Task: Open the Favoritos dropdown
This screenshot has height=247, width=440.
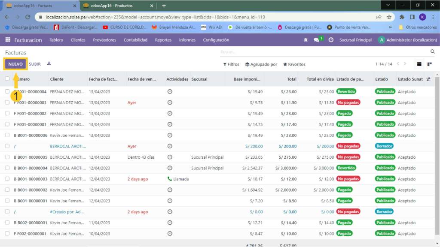Action: [294, 64]
